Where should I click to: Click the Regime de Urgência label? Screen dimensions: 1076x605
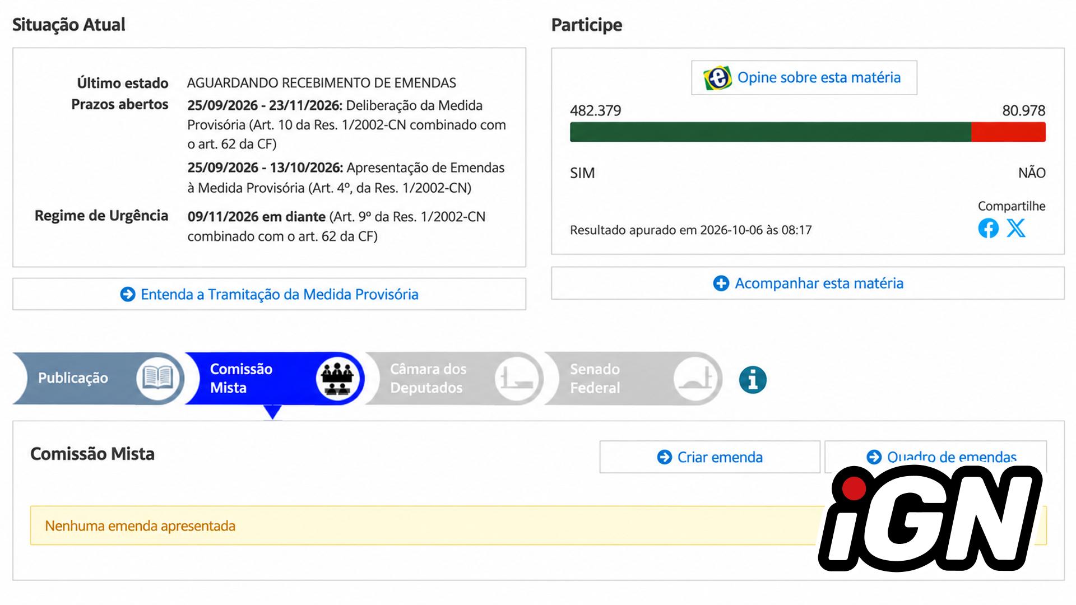point(101,216)
